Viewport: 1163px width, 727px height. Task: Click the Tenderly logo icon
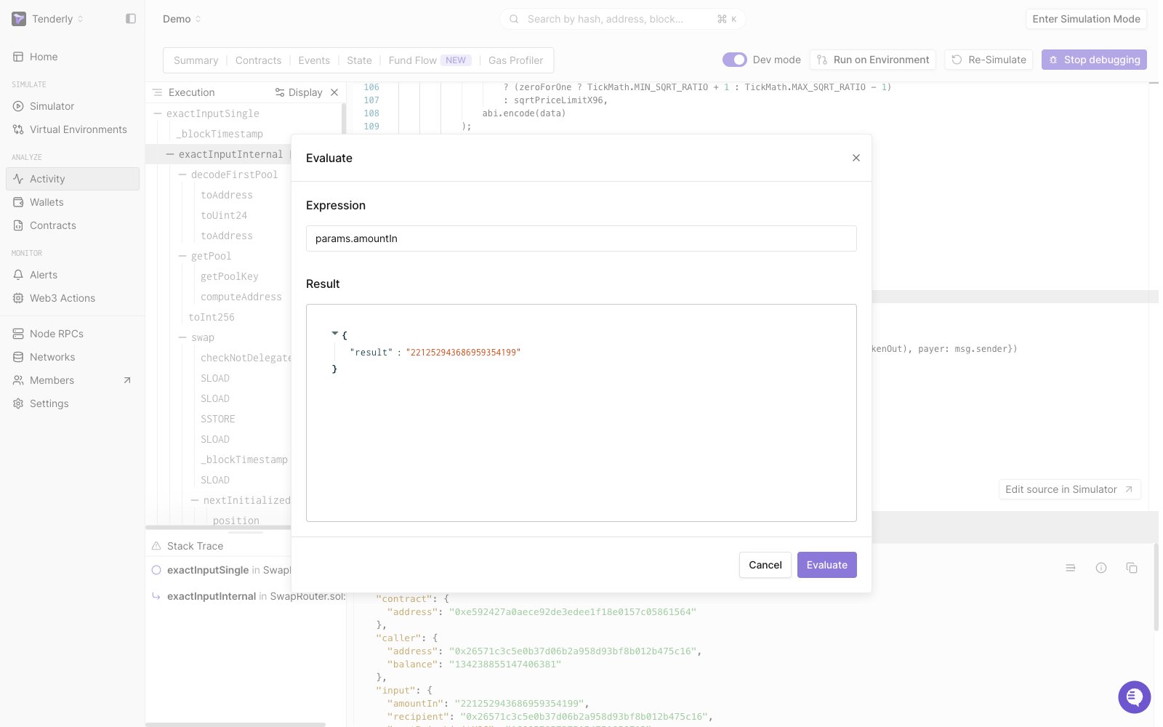19,19
